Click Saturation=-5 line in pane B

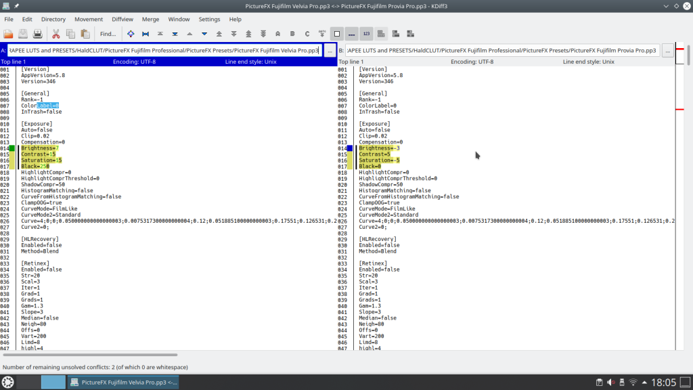tap(379, 160)
